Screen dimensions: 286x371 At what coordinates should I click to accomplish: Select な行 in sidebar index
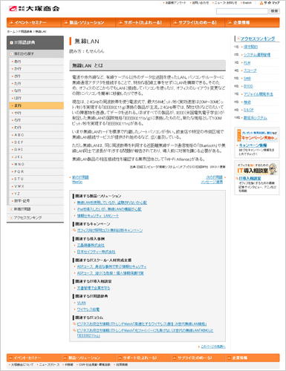click(36, 91)
